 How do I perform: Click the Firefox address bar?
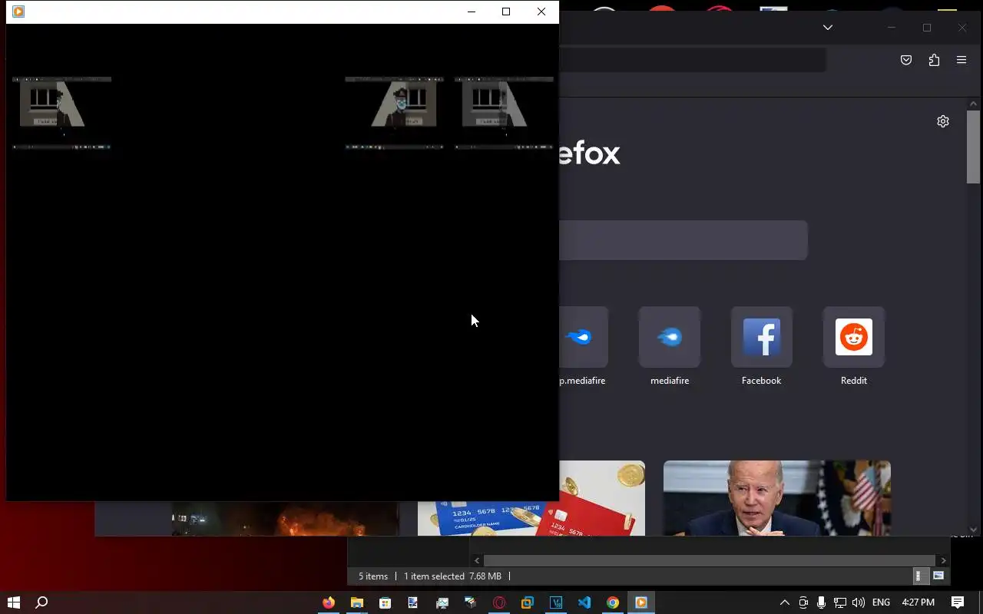(691, 60)
